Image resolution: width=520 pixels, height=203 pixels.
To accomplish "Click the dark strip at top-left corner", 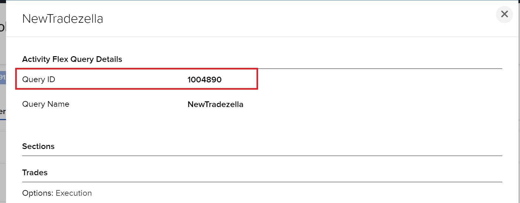I will pos(3,1).
